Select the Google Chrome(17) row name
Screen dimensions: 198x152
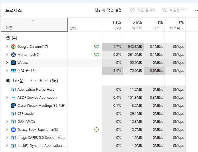pos(33,47)
